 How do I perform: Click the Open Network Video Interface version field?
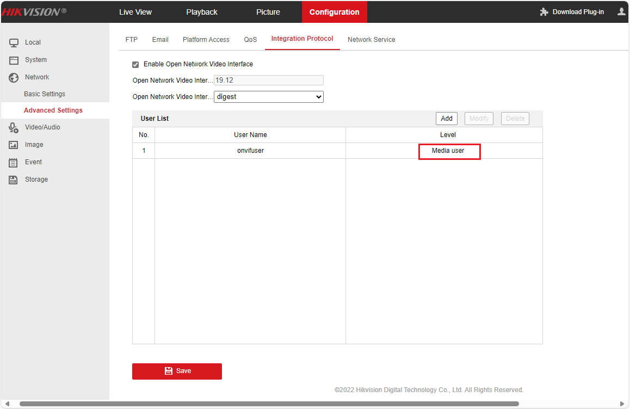269,80
